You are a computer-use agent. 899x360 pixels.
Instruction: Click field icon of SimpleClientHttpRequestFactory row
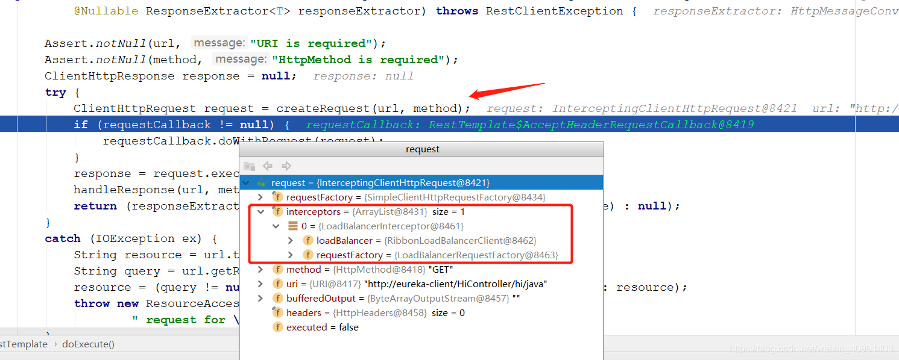[x=277, y=197]
